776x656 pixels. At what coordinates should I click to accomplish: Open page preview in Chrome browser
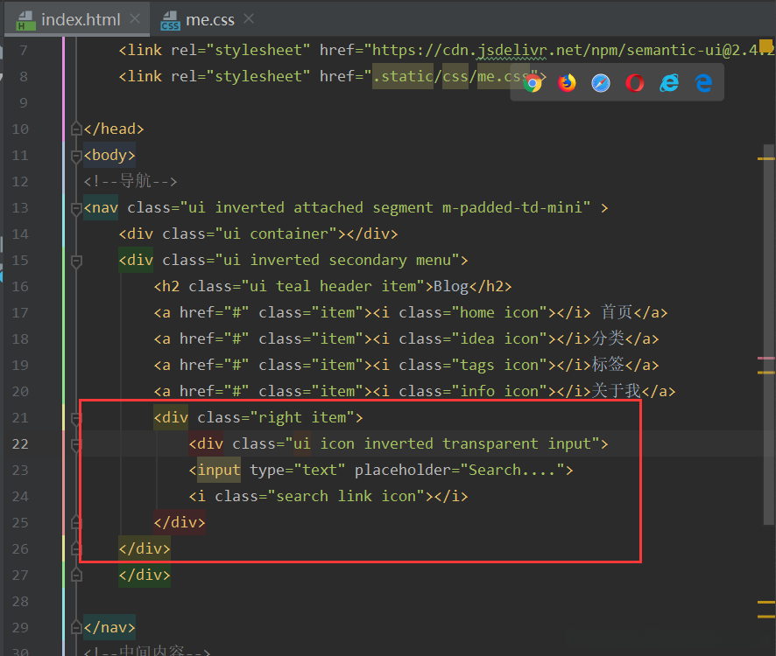click(533, 83)
